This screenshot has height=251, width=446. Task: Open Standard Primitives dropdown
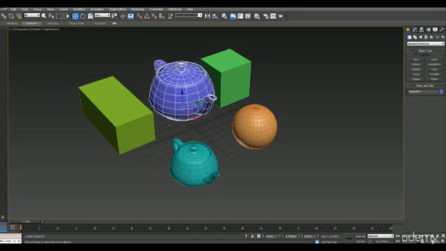tap(425, 44)
